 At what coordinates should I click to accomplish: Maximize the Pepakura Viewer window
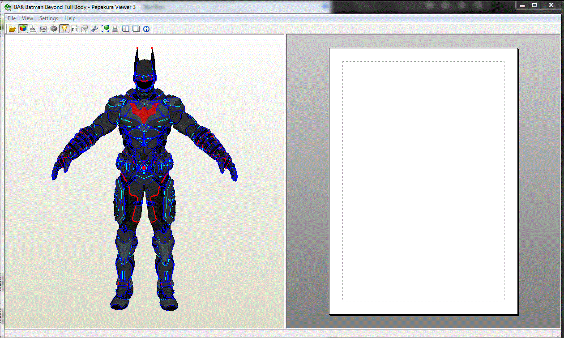click(x=534, y=5)
